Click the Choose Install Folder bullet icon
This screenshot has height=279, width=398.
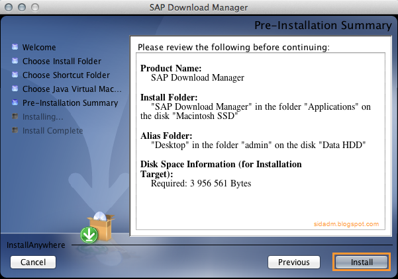click(x=15, y=61)
